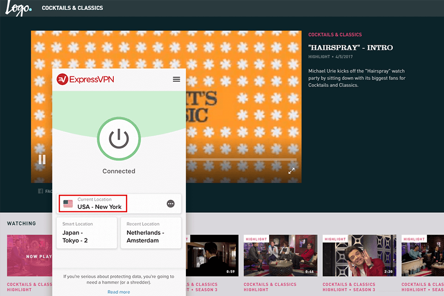
Task: Toggle the ExpressVPN power button
Action: [x=119, y=138]
